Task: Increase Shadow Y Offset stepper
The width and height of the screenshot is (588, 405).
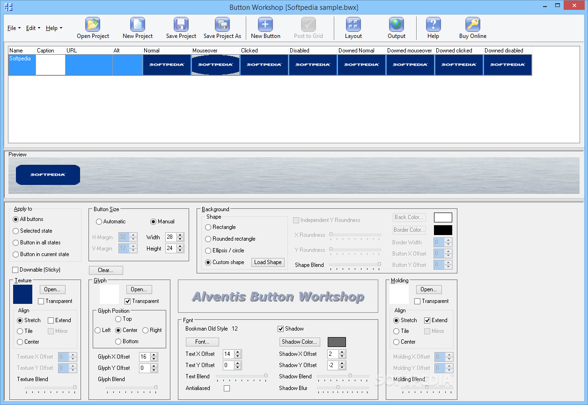Action: (x=343, y=363)
